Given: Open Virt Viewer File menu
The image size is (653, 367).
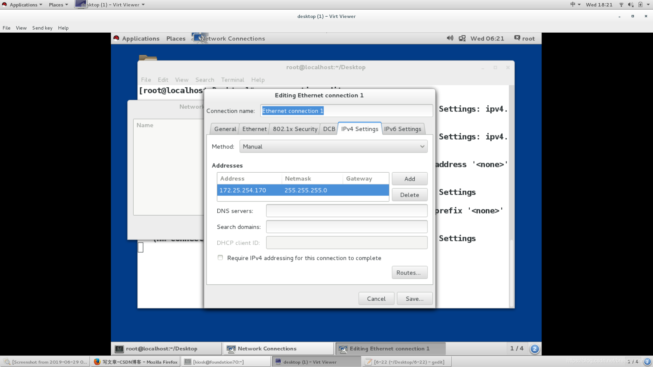Looking at the screenshot, I should pos(6,28).
